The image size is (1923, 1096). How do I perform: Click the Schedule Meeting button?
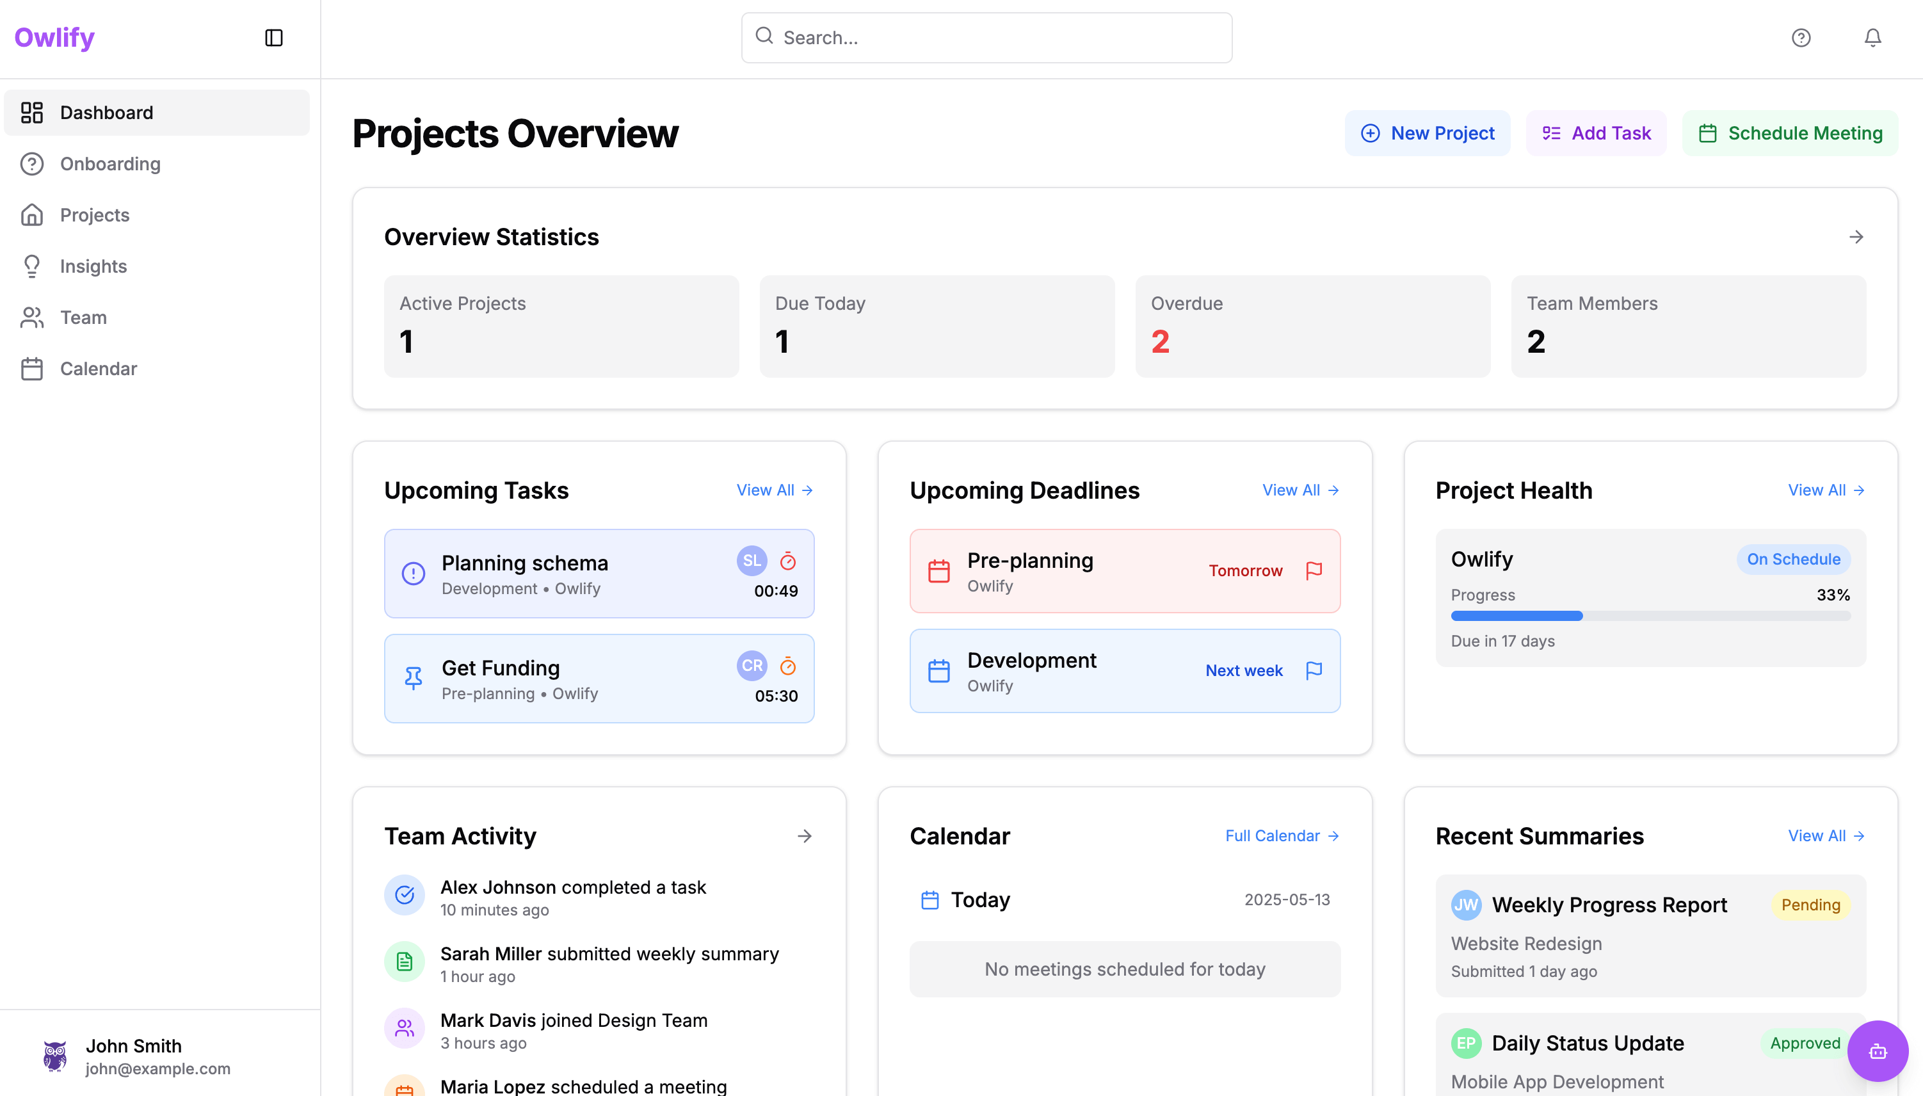tap(1789, 133)
